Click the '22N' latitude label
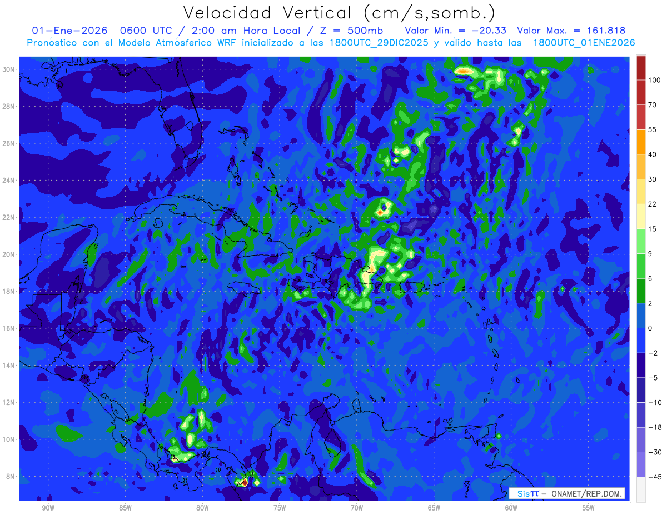Viewport: 667px width, 515px height. point(9,217)
